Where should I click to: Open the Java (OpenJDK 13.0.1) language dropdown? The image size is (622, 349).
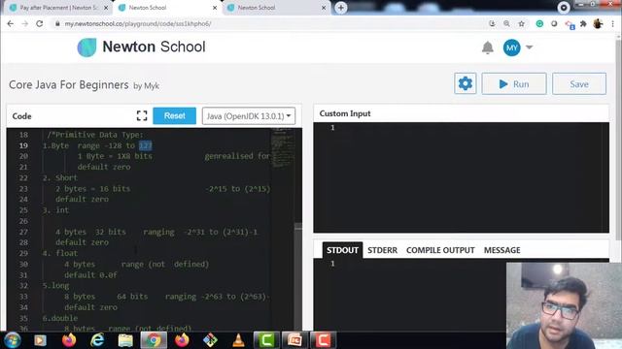click(249, 116)
